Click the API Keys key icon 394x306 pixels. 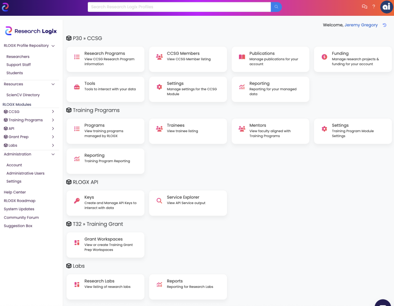pyautogui.click(x=77, y=201)
